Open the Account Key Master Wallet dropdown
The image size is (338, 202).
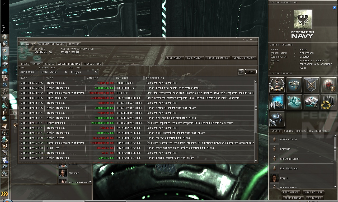click(x=54, y=72)
